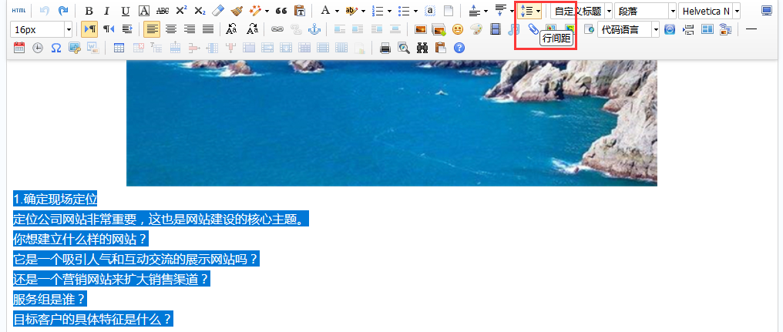Insert an anchor with the anchor icon

(314, 29)
